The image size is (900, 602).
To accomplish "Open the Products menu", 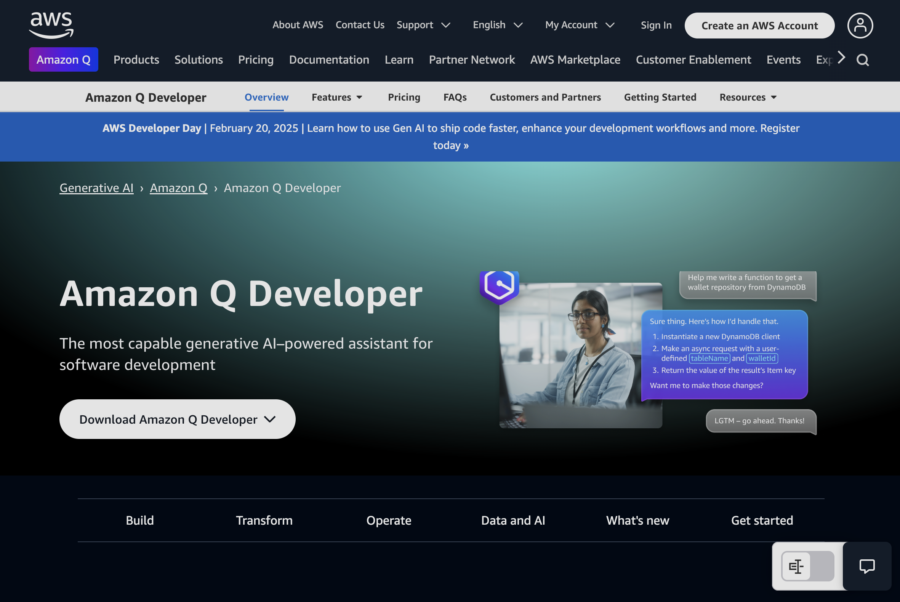I will pyautogui.click(x=136, y=60).
